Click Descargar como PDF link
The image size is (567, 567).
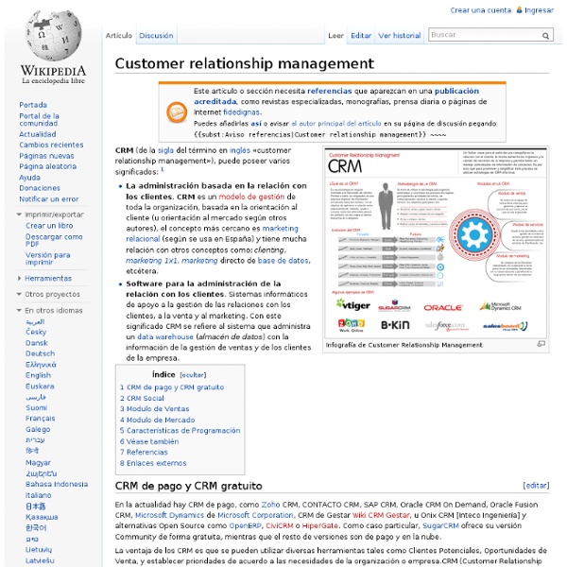[54, 240]
